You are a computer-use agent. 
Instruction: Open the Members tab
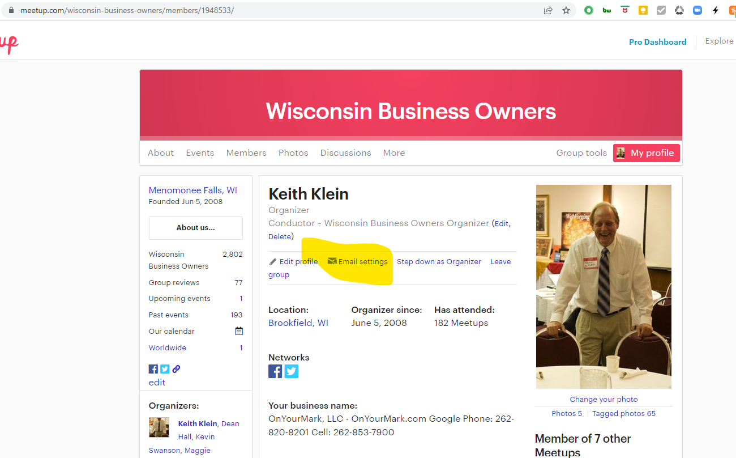[x=246, y=153]
